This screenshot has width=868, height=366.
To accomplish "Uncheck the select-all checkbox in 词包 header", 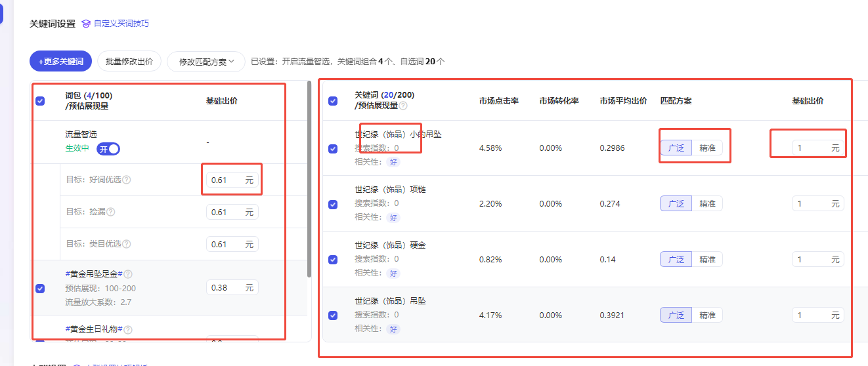I will (40, 101).
